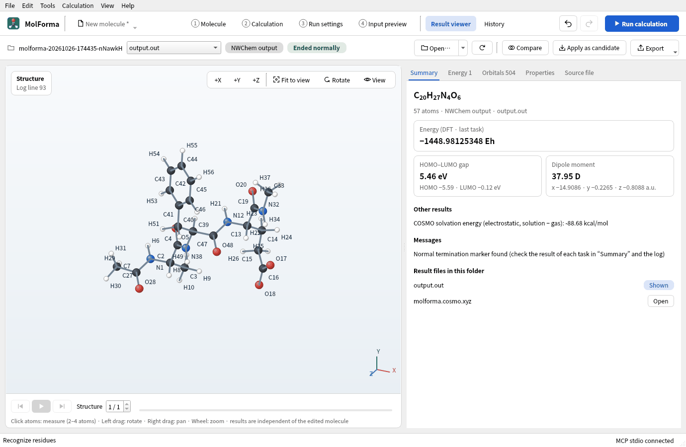Jump to last structure frame
Image resolution: width=686 pixels, height=447 pixels.
(x=62, y=406)
